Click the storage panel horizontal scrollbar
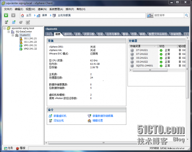 click(150, 70)
